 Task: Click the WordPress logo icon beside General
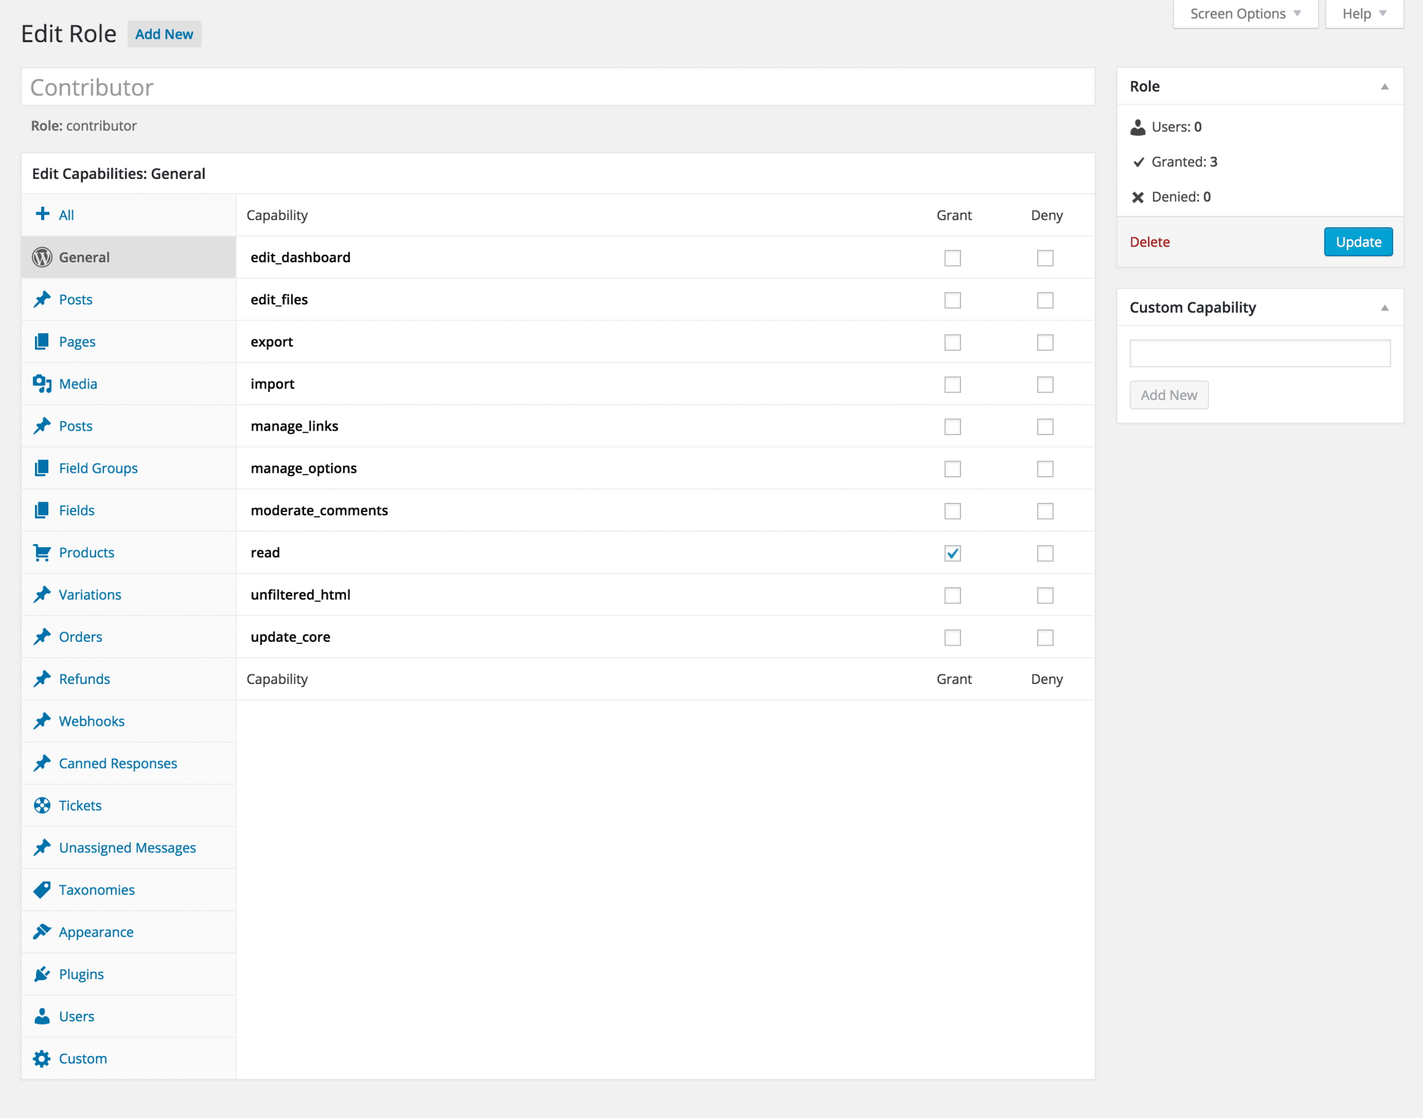coord(42,257)
